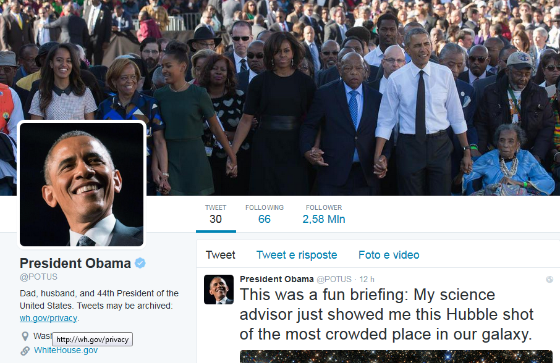This screenshot has height=363, width=560.
Task: Click the President Obama profile name heading
Action: coord(75,263)
